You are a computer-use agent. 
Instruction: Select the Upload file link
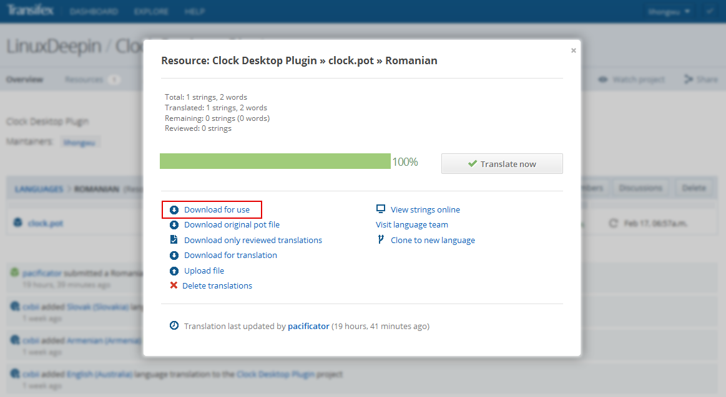point(204,271)
